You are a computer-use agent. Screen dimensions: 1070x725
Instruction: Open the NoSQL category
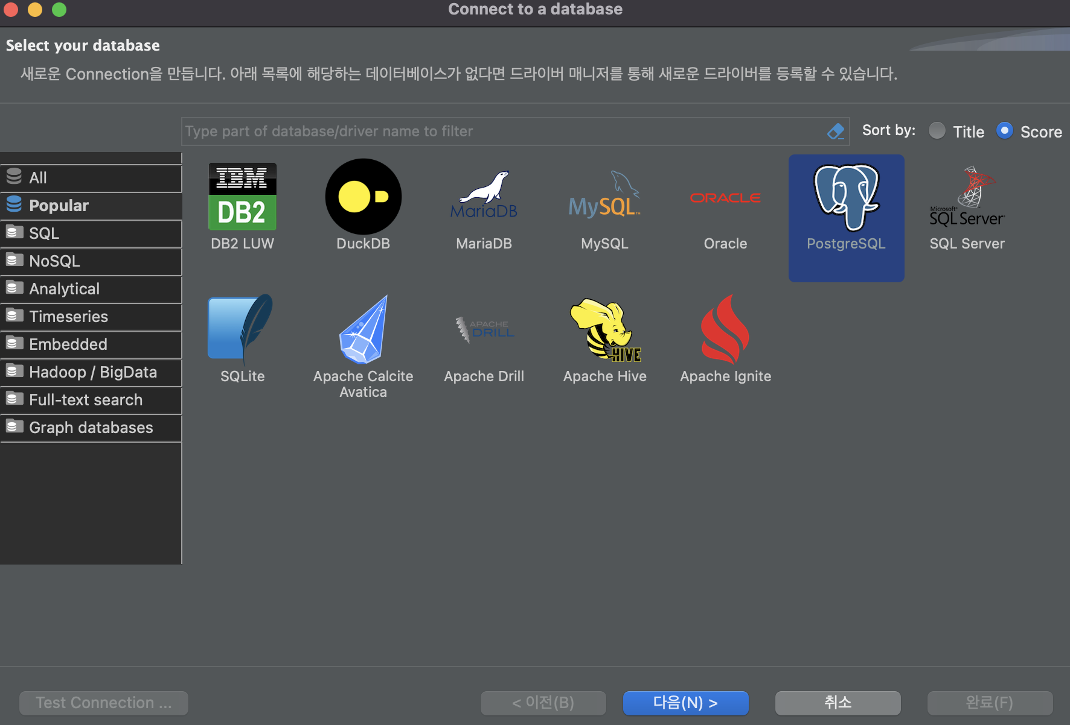(91, 261)
